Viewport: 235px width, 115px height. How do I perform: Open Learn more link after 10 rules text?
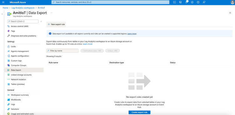pyautogui.click(x=88, y=44)
